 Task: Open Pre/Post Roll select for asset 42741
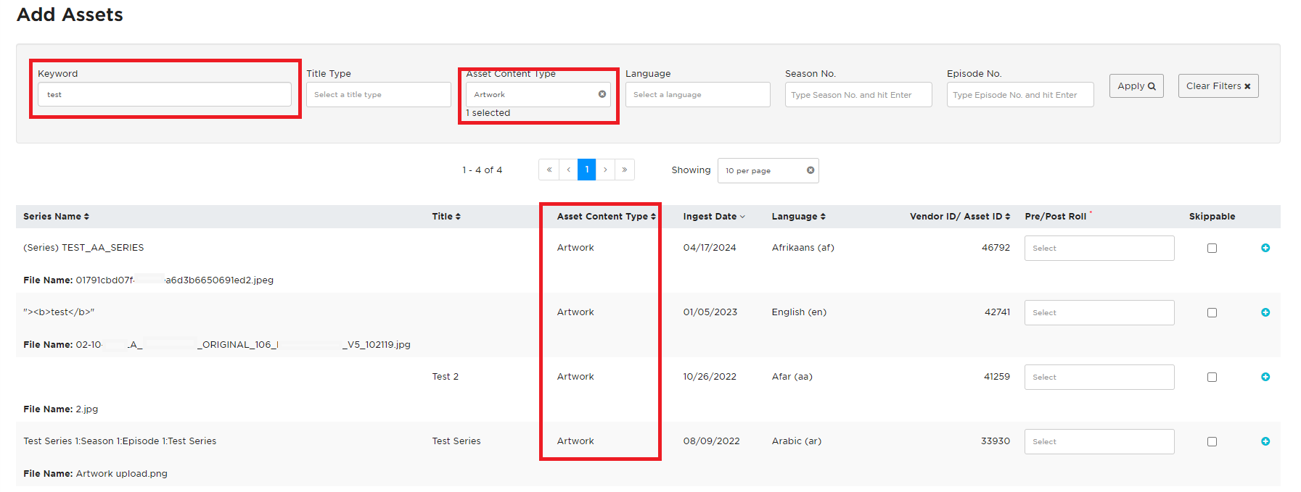(1099, 312)
